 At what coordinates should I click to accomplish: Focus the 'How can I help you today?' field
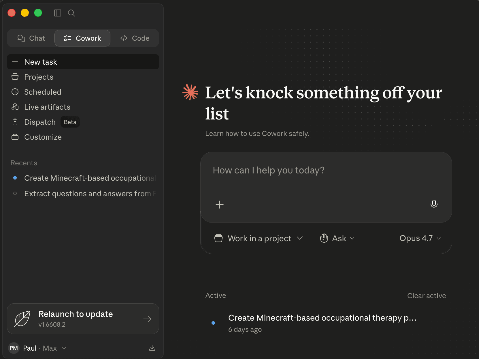[x=326, y=170]
